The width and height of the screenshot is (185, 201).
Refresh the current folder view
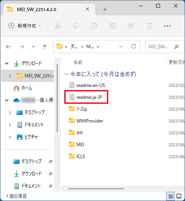134,46
